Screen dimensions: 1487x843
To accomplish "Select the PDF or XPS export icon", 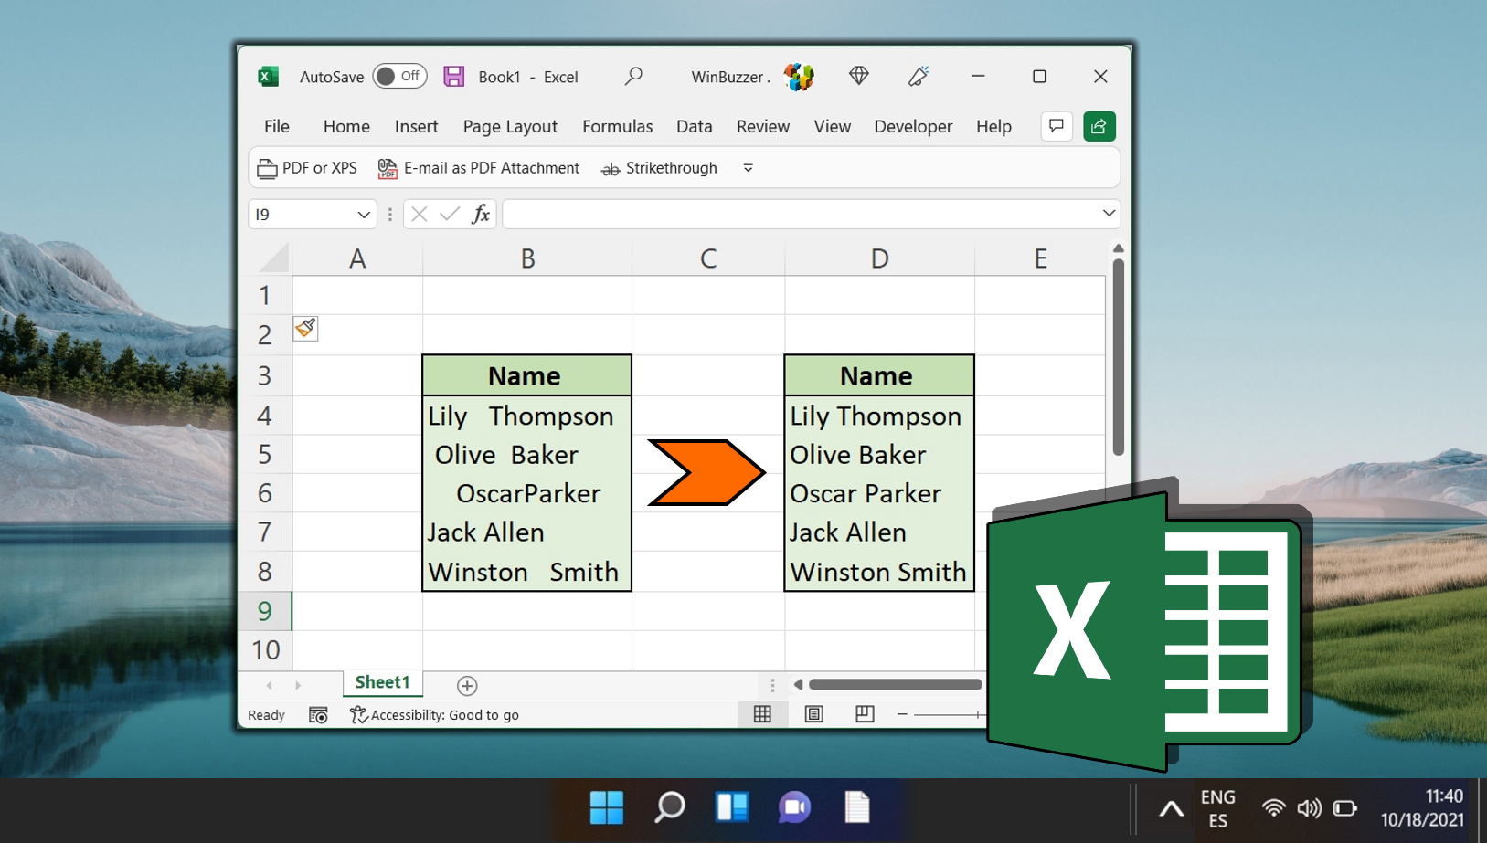I will point(267,168).
